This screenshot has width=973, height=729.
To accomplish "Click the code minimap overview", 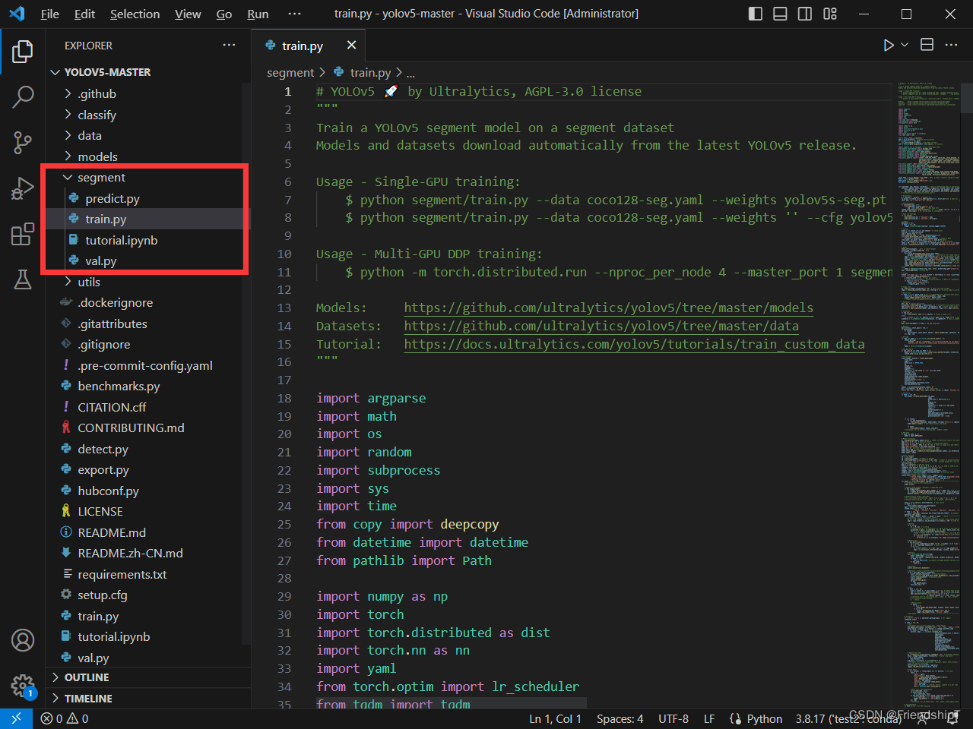I will tap(928, 395).
